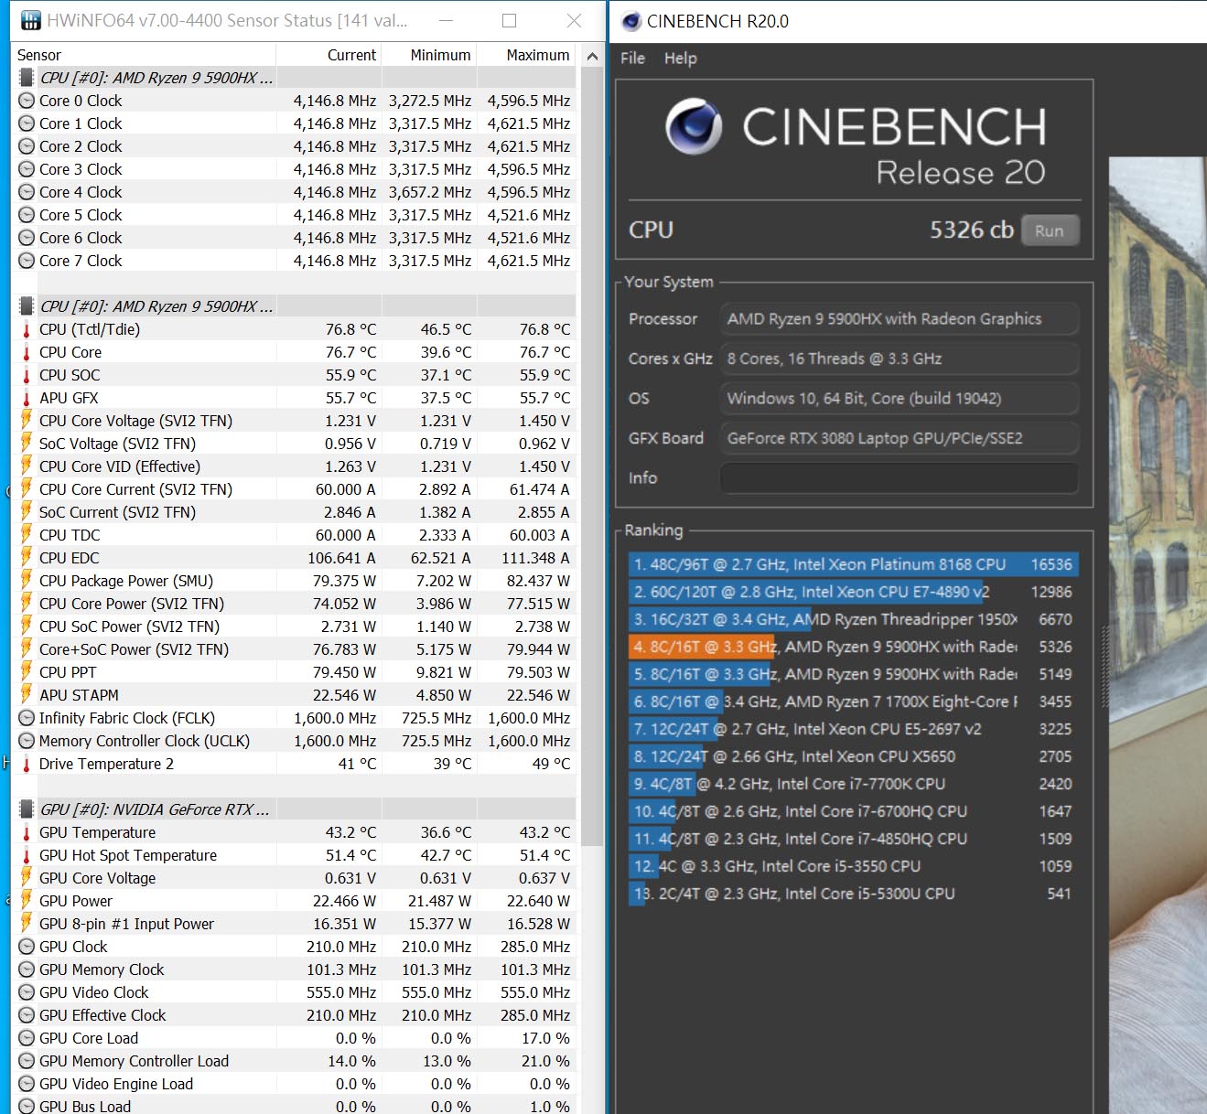Click the Processor field showing AMD Ryzen 9 5900HX
Screen dimensions: 1207x1114
pos(900,318)
